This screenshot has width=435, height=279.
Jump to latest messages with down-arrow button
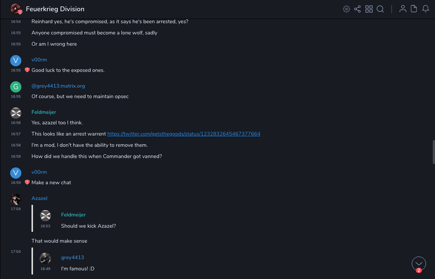pos(419,264)
